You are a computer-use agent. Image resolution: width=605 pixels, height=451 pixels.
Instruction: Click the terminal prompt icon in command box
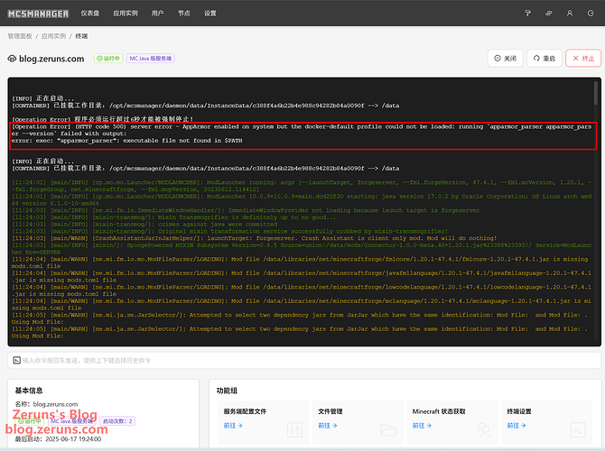tap(16, 361)
